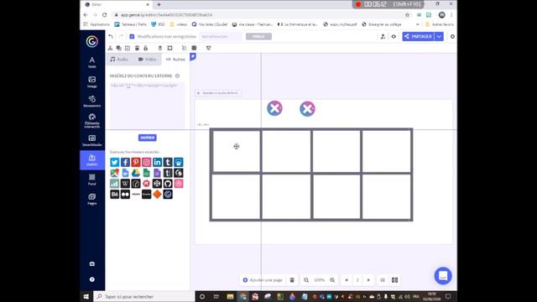
Task: Click the Genially logo
Action: click(91, 41)
